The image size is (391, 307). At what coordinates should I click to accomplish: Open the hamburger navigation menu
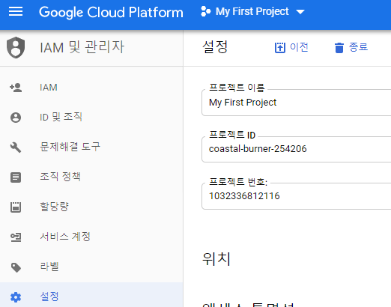[16, 11]
